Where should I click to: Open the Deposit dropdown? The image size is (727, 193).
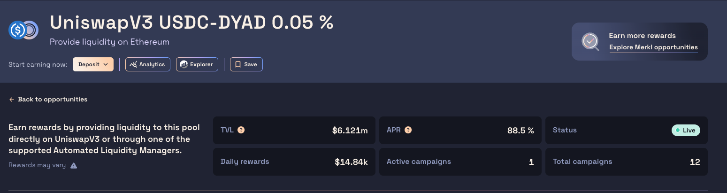tap(93, 64)
